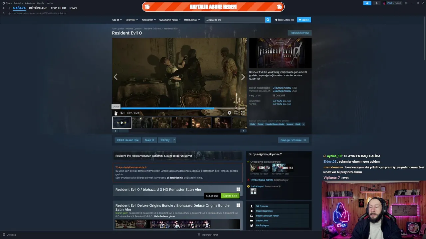Viewport: 426px width, 239px height.
Task: Play the paused trailer video
Action: tap(116, 113)
